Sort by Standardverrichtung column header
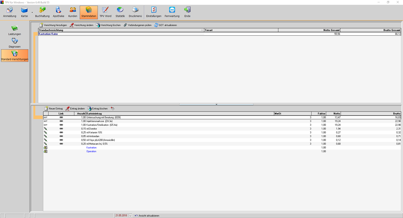Viewport: 403px width, 218px height. point(120,30)
